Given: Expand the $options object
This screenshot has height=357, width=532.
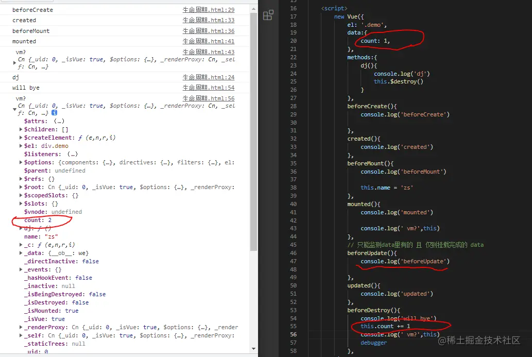Looking at the screenshot, I should (21, 162).
